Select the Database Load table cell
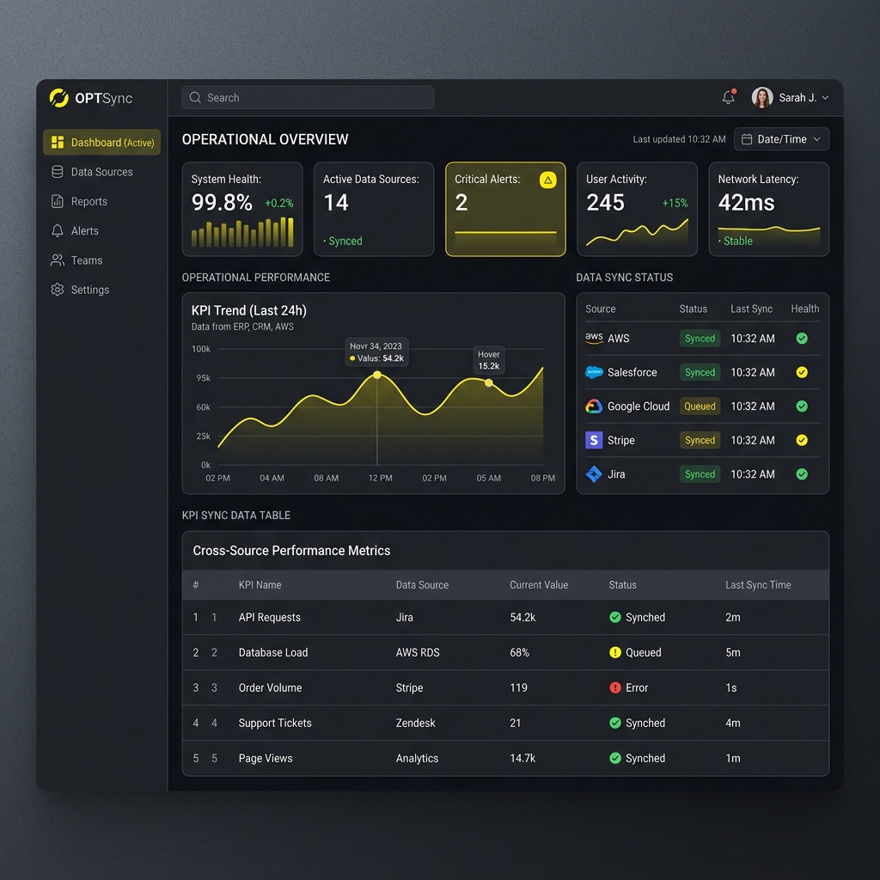The height and width of the screenshot is (880, 880). (x=273, y=653)
